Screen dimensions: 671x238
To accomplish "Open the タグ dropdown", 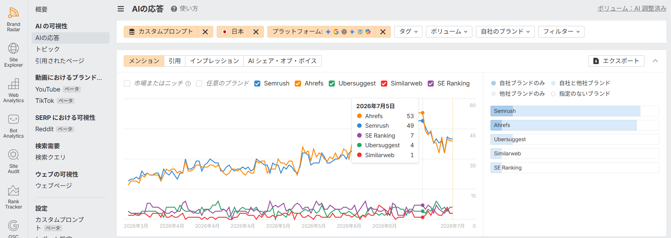I will coord(409,32).
